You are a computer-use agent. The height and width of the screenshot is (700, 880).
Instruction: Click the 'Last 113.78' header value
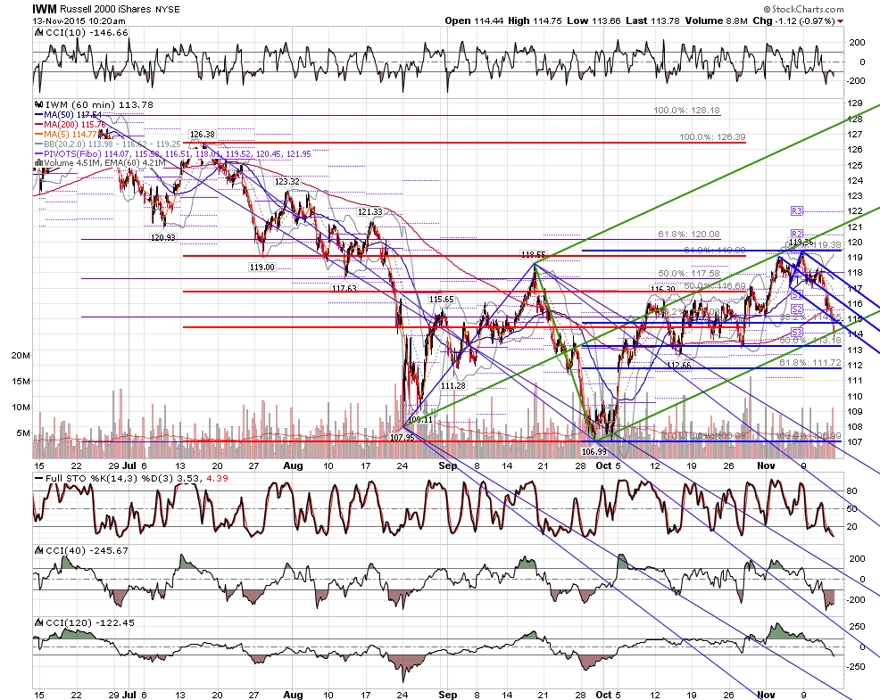pyautogui.click(x=652, y=21)
